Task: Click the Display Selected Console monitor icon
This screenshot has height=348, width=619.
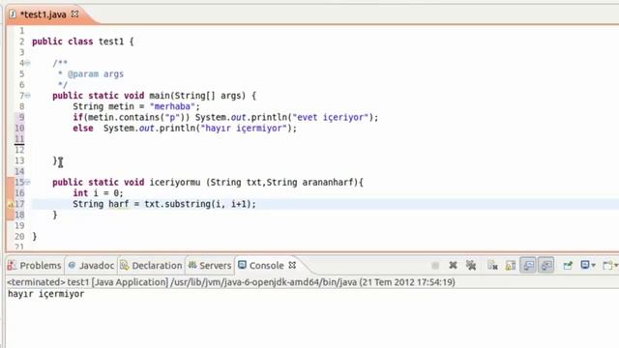Action: [585, 265]
